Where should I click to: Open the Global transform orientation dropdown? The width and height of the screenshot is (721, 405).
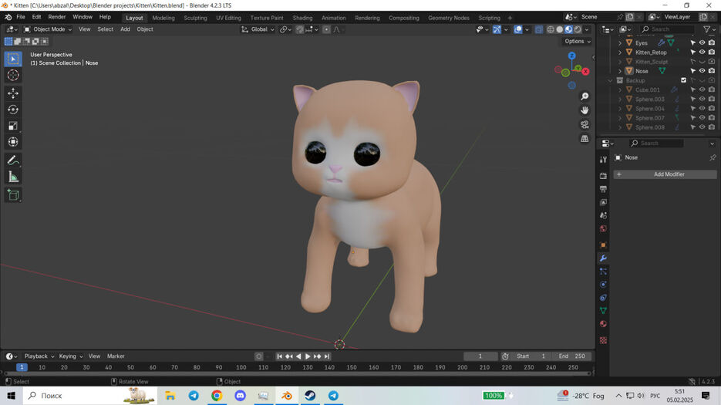[258, 29]
